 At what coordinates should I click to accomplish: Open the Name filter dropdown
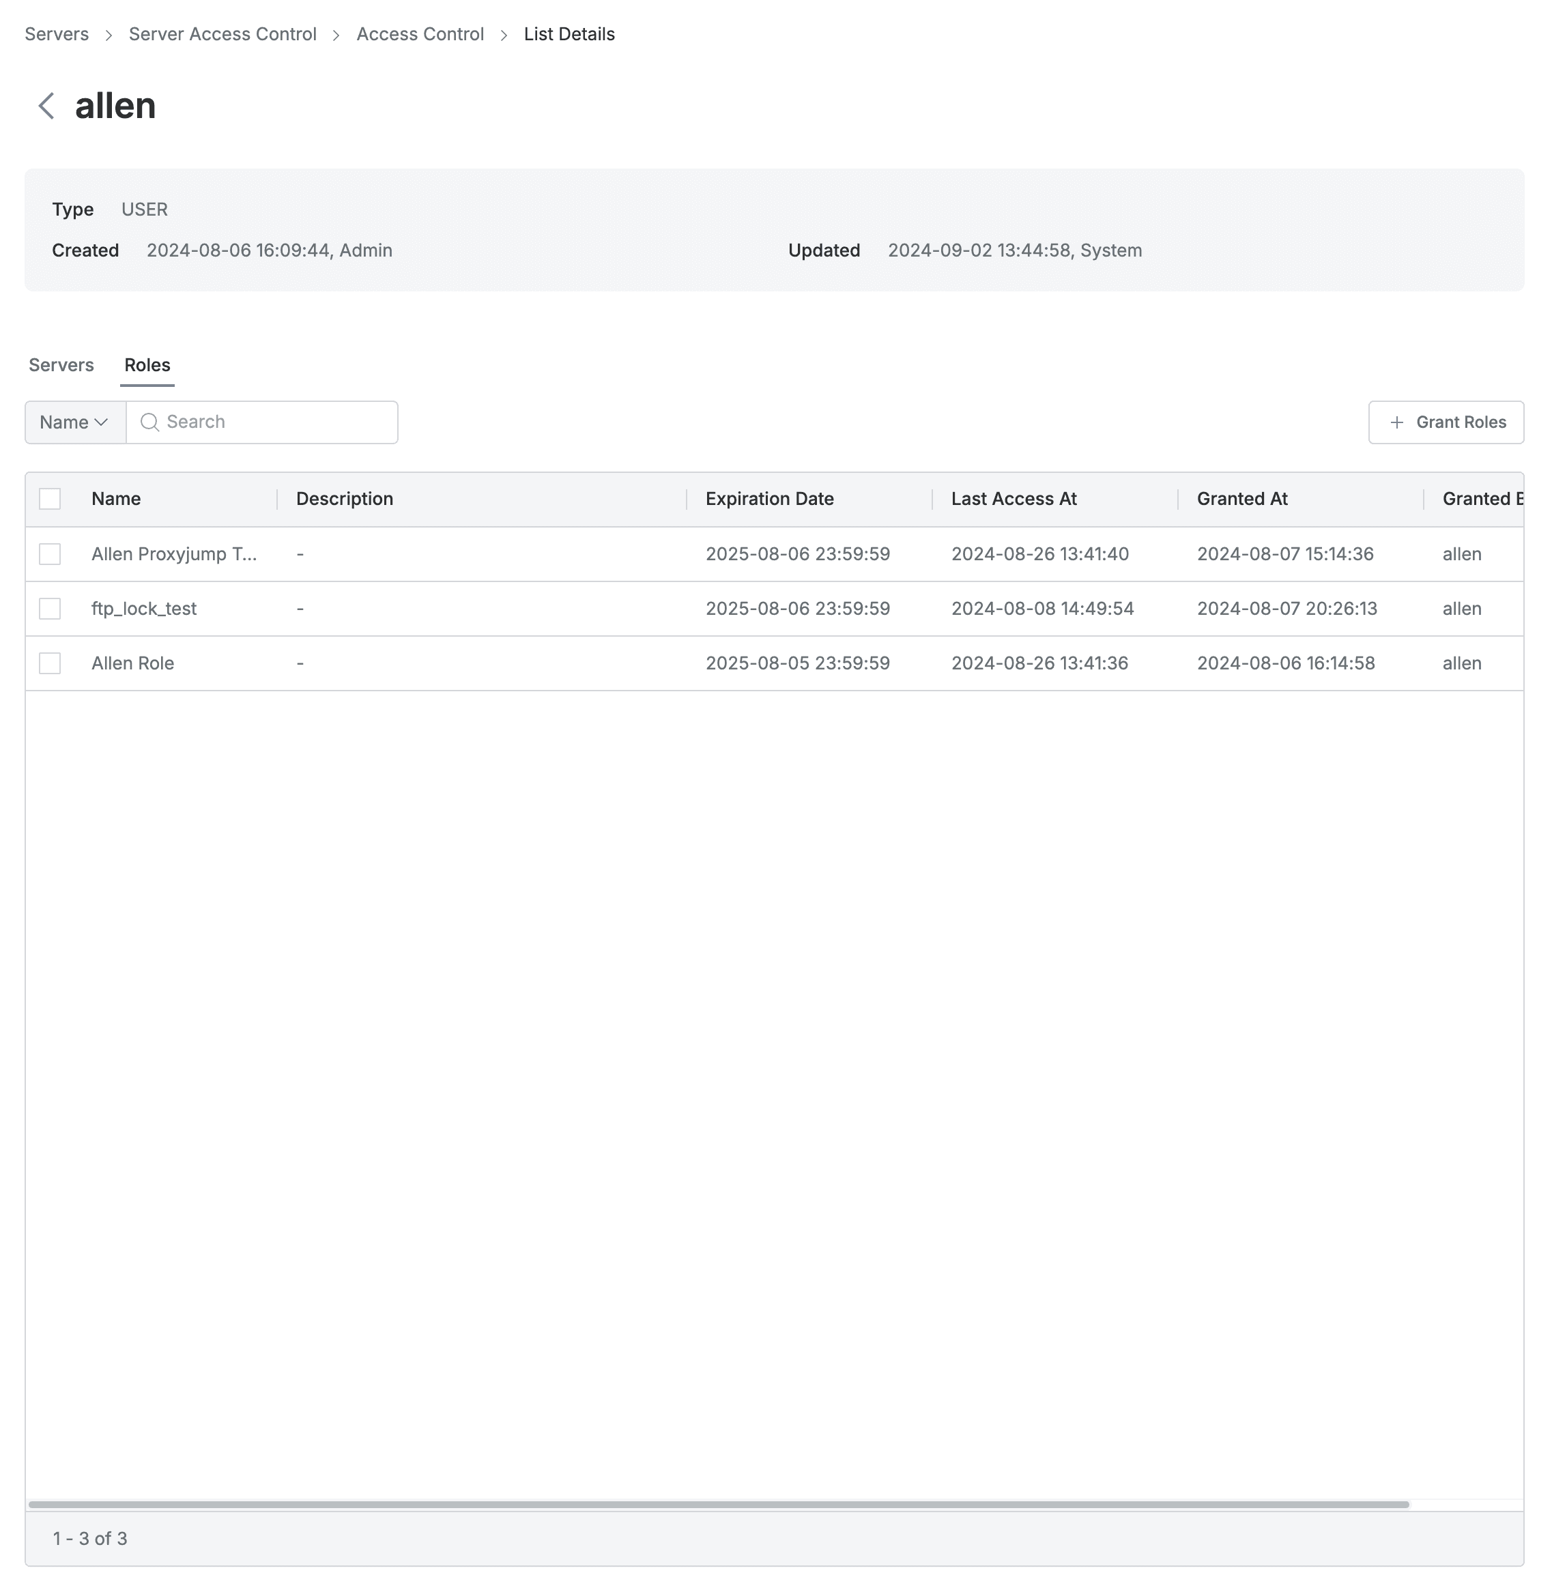[74, 422]
